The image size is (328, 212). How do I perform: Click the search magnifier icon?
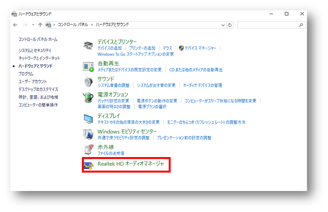pyautogui.click(x=301, y=25)
